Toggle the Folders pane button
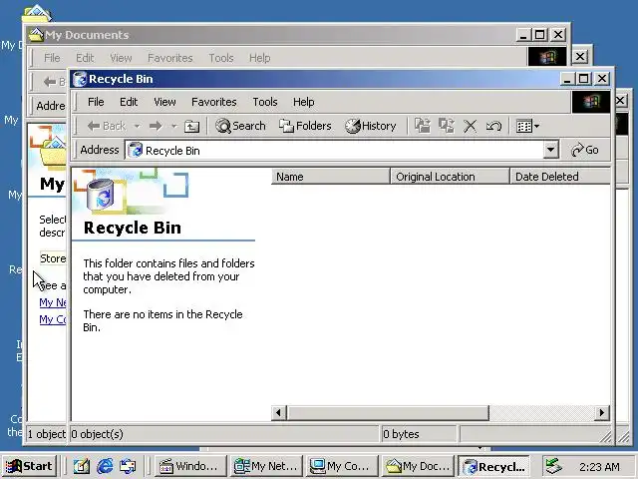This screenshot has width=638, height=479. 305,127
